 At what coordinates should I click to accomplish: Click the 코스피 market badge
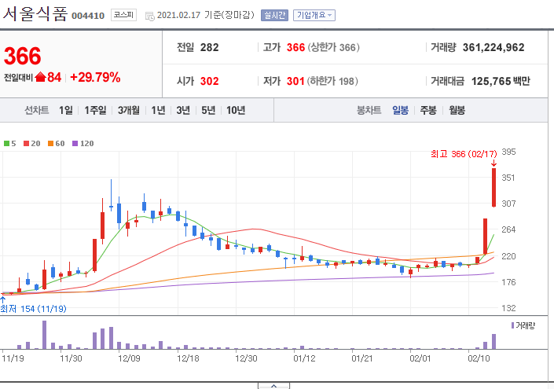tap(123, 15)
